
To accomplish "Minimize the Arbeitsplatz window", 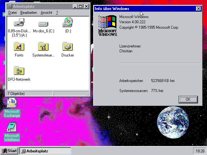I will tap(75, 6).
